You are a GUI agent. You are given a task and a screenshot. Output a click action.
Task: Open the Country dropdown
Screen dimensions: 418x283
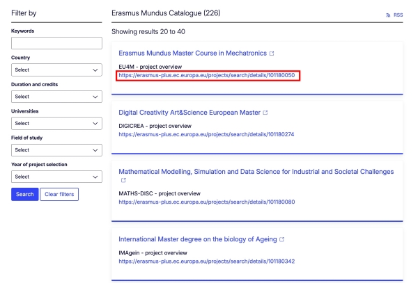click(x=56, y=70)
